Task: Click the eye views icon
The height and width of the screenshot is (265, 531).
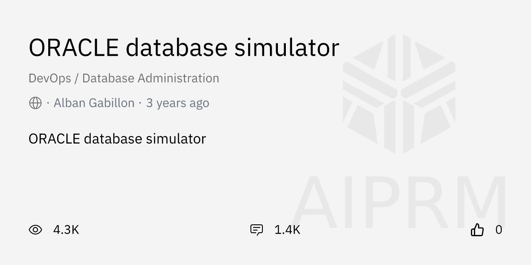Action: pyautogui.click(x=35, y=230)
